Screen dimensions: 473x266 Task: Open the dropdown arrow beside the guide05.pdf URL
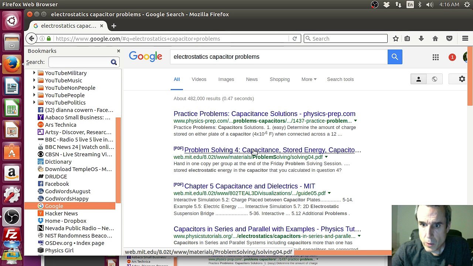pyautogui.click(x=329, y=193)
